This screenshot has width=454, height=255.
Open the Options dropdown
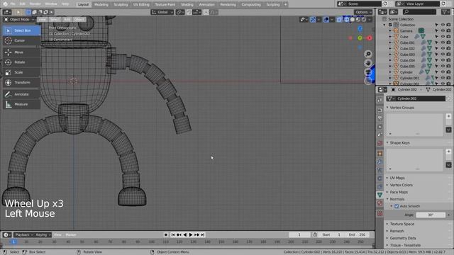(363, 12)
